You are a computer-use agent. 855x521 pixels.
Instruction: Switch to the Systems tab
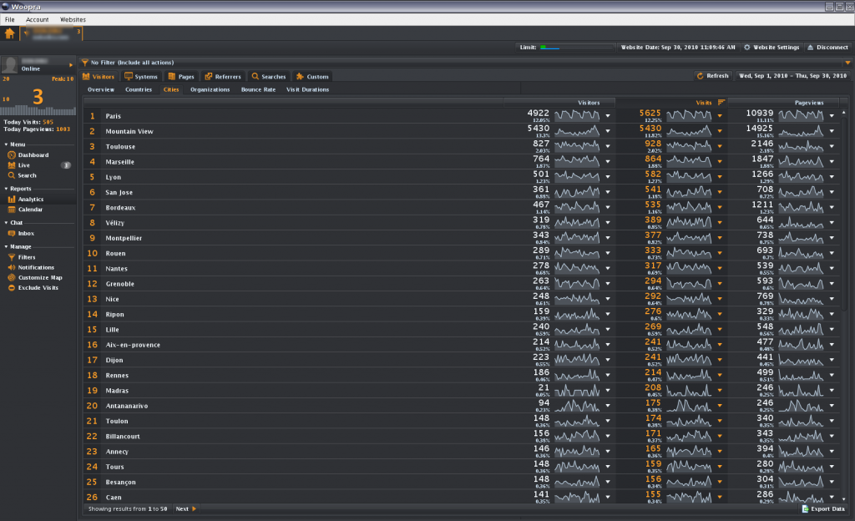(x=140, y=77)
